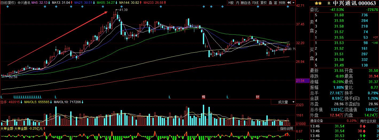This screenshot has width=379, height=140.
Task: Click the 26.94 price axis label
Action: (x=301, y=62)
